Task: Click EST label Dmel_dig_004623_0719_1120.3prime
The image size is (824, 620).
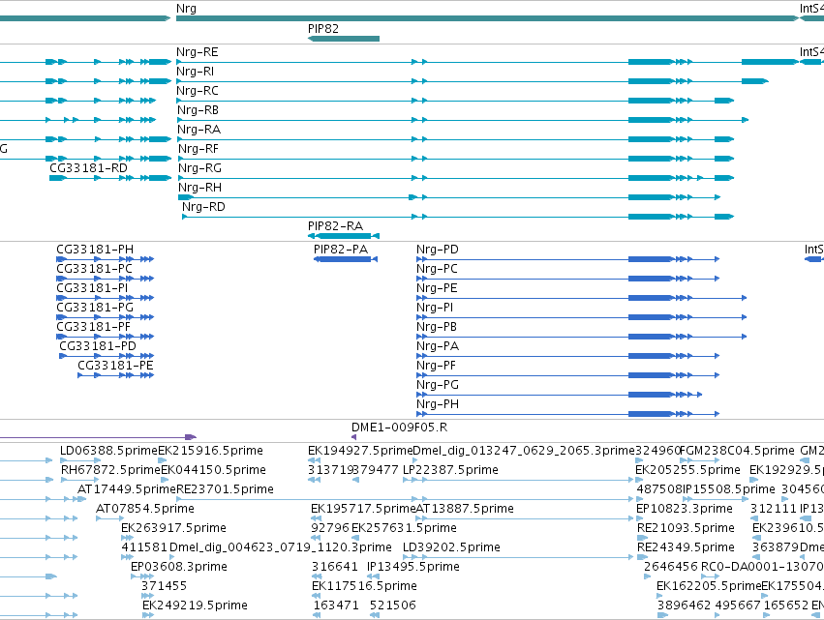Action: [281, 547]
